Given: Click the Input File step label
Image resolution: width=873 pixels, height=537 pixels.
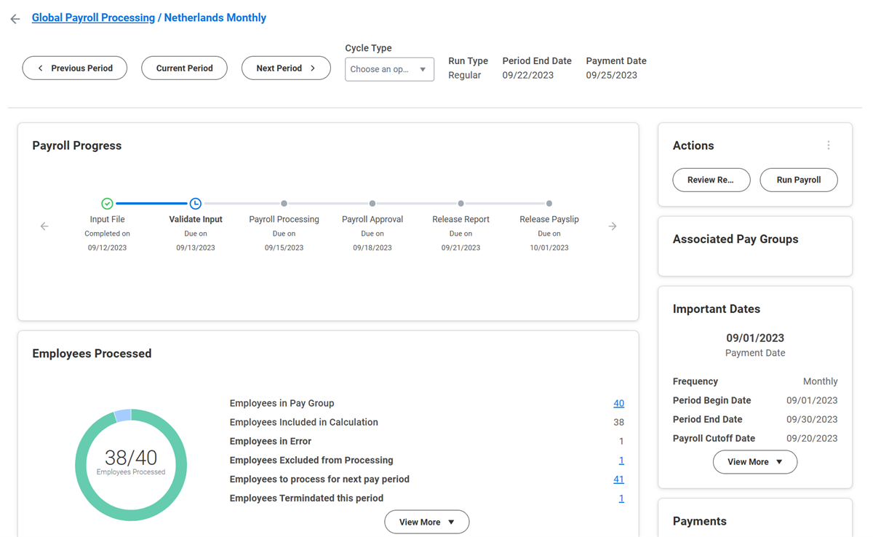Looking at the screenshot, I should [x=107, y=219].
